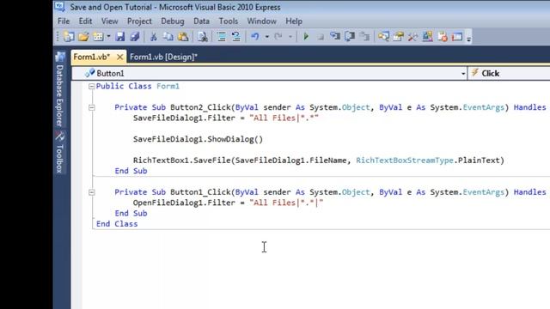Click the Visual Basic application title icon

tap(59, 7)
